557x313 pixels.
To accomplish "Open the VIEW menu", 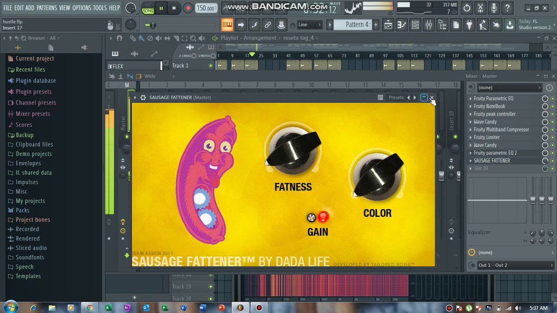I will [64, 8].
